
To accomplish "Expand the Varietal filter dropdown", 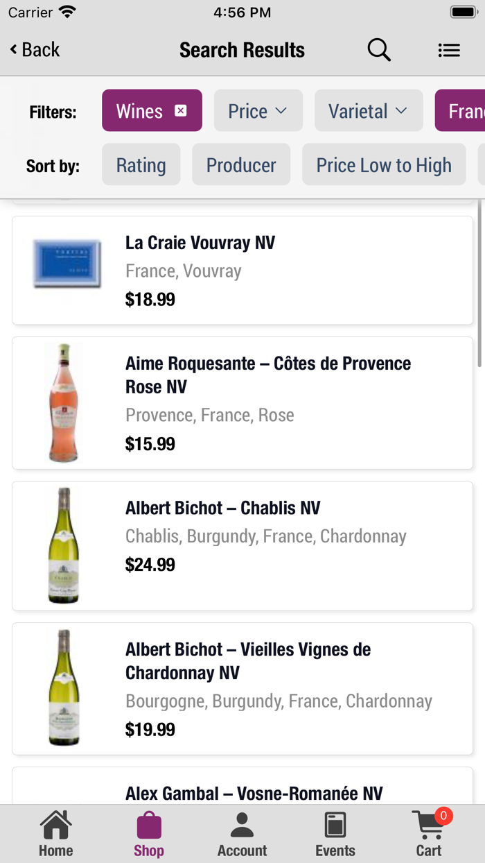I will point(369,110).
